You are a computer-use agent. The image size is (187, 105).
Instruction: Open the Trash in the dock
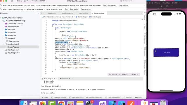point(163,103)
